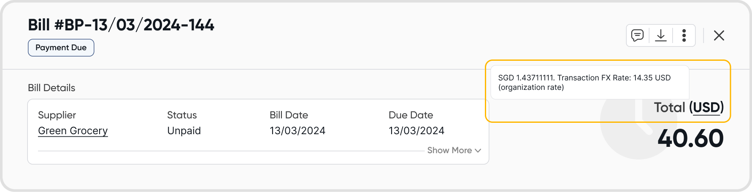Screen dimensions: 752x192
Task: Open the three-dot more options menu
Action: click(684, 35)
